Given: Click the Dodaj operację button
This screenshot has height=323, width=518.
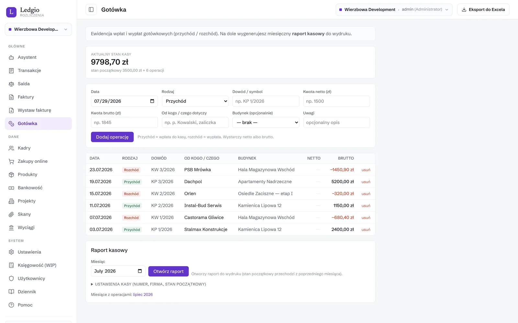Looking at the screenshot, I should tap(112, 137).
